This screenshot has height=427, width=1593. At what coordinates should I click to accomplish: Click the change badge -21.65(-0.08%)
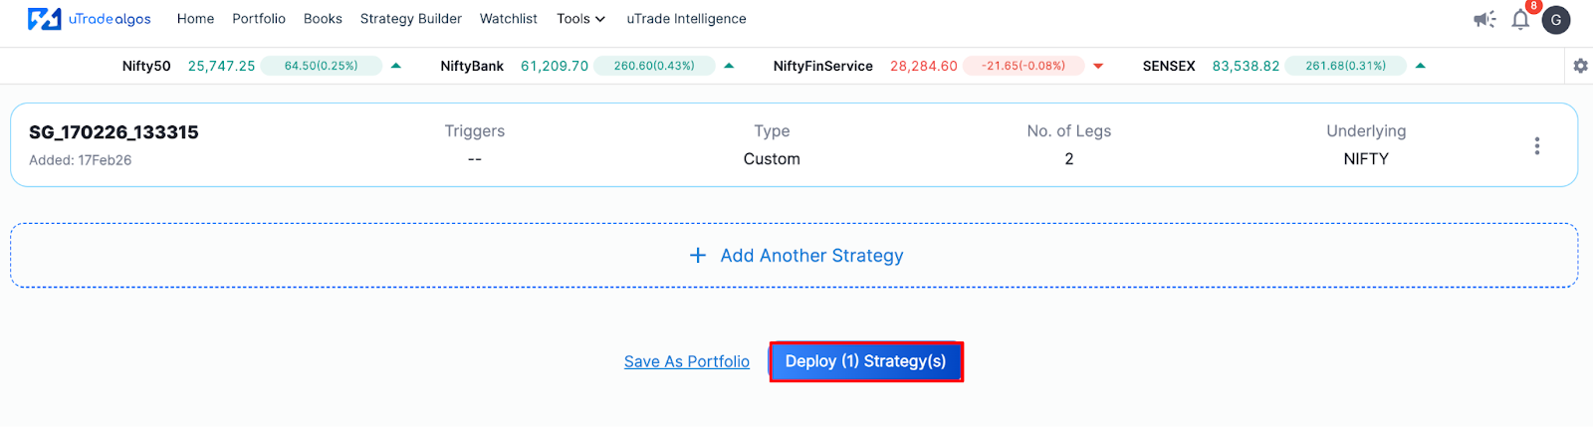tap(1024, 66)
